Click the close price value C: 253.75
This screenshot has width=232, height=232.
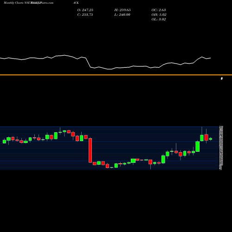(85, 15)
